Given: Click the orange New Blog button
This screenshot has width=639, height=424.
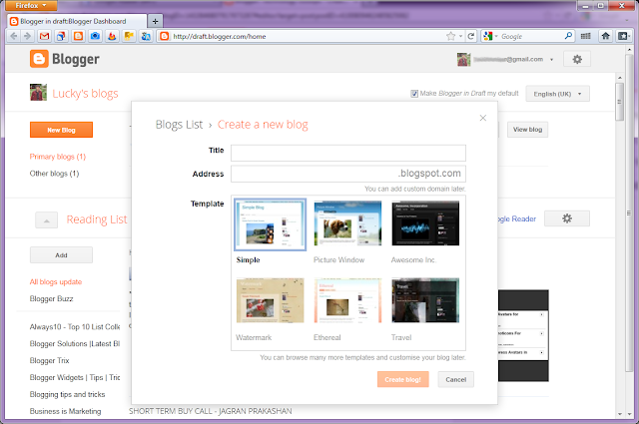Looking at the screenshot, I should click(x=61, y=130).
